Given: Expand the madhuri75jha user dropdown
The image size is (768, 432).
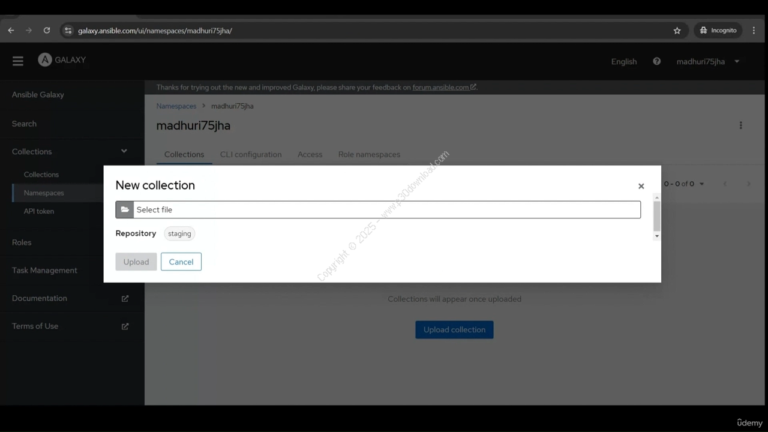Looking at the screenshot, I should (x=708, y=61).
